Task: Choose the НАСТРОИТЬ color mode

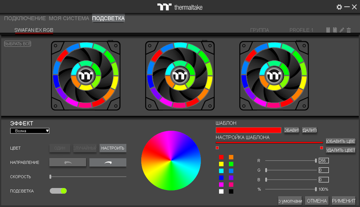Action: 113,148
